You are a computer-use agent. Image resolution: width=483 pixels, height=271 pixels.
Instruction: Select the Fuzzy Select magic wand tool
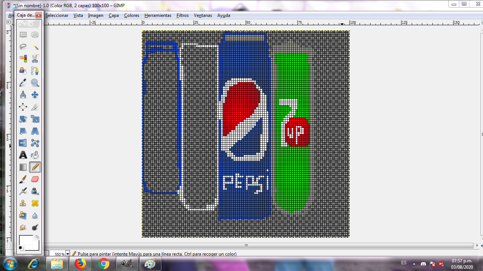click(x=35, y=47)
